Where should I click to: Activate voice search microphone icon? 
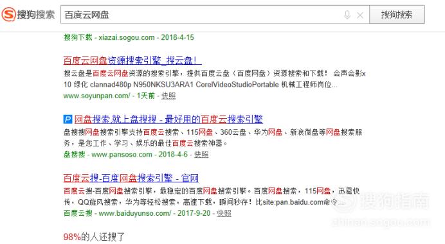[x=347, y=15]
